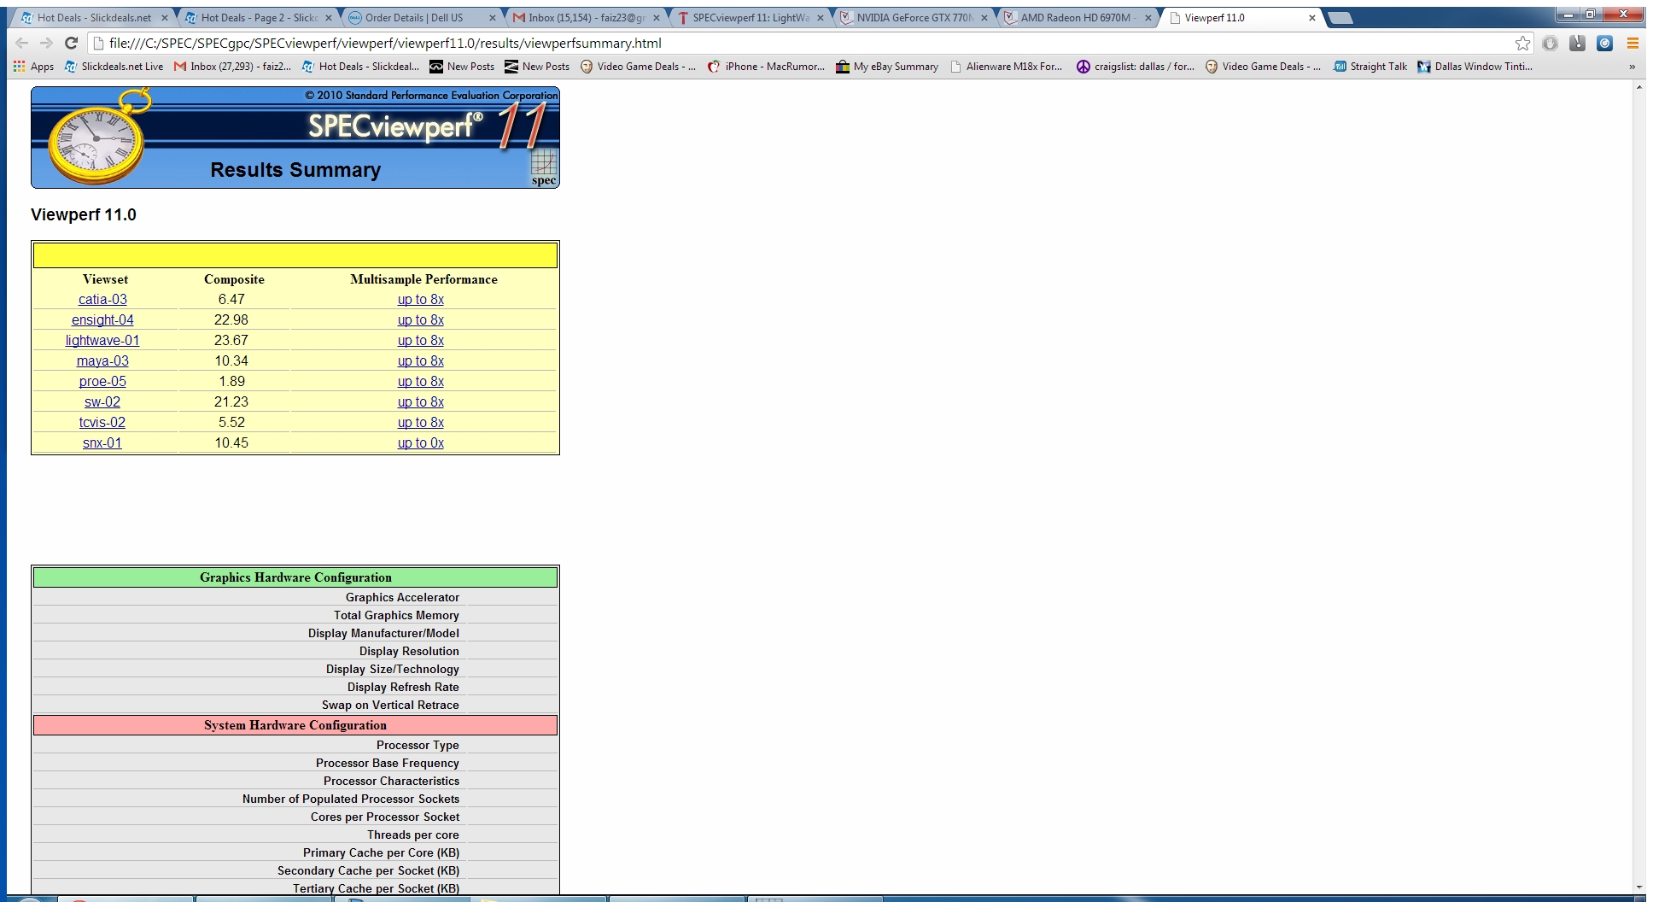Viewport: 1653px width, 902px height.
Task: Open the 'up to 8x' link in the catia-03 row
Action: 421,300
